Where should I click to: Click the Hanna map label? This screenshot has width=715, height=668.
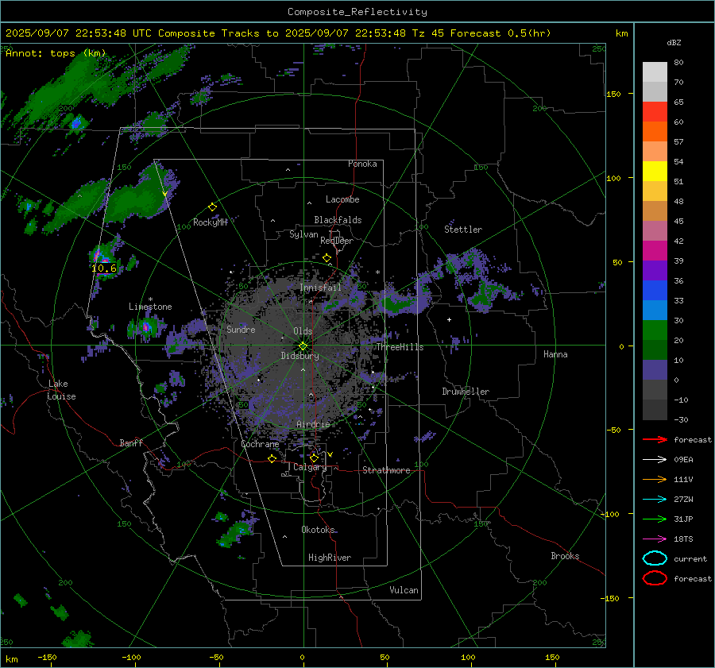tap(555, 354)
